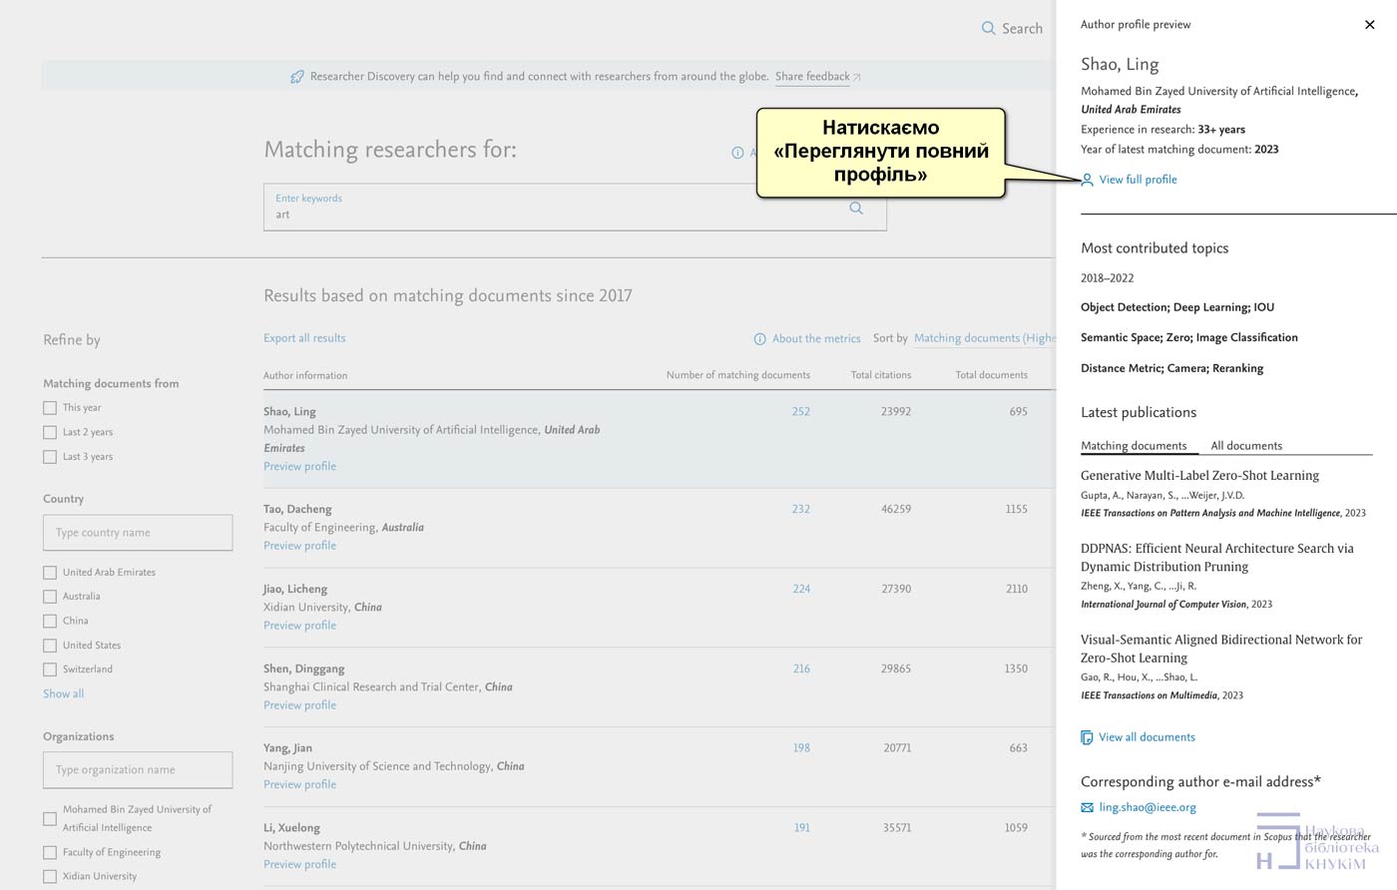Select the Matching documents tab

pyautogui.click(x=1134, y=446)
